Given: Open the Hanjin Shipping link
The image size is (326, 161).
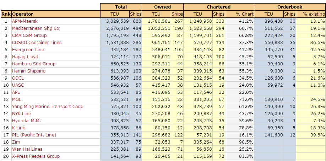Looking at the screenshot, I should click(x=29, y=71).
